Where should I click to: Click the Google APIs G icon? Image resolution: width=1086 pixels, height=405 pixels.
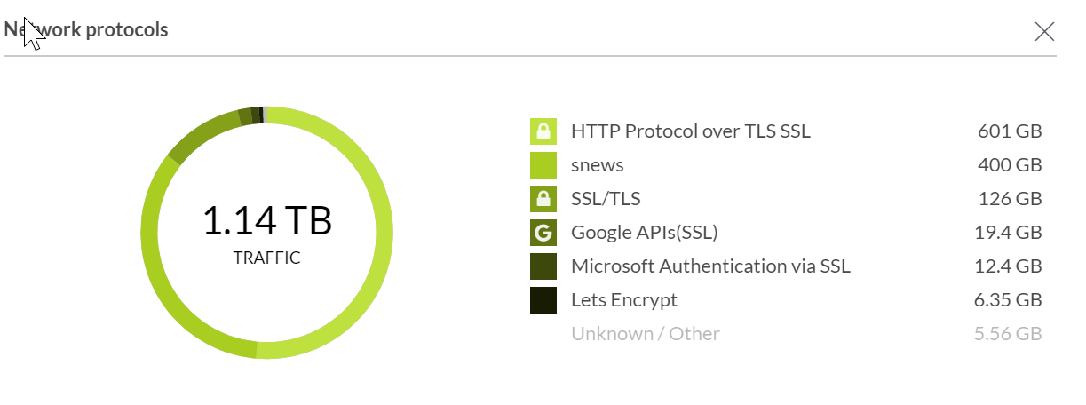click(x=543, y=233)
